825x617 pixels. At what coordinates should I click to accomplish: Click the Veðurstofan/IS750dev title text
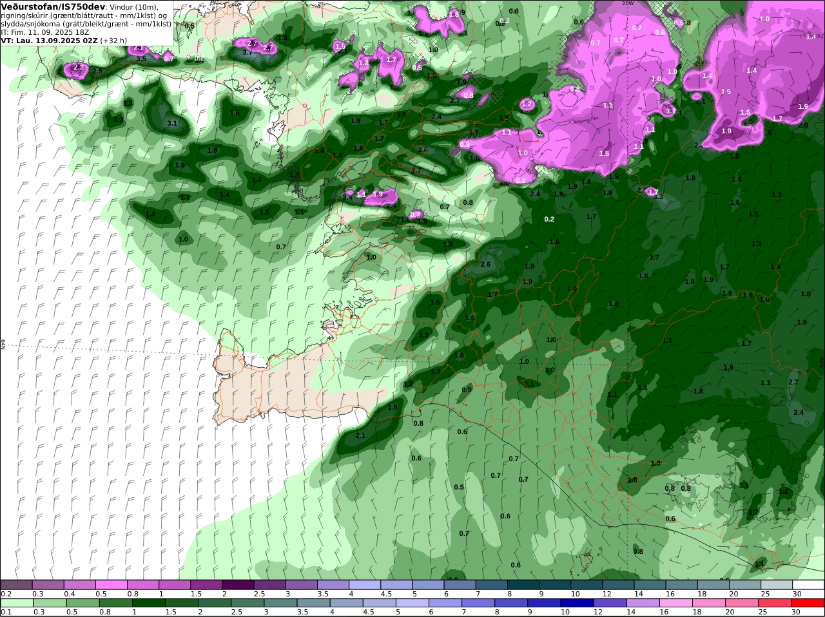[x=53, y=6]
